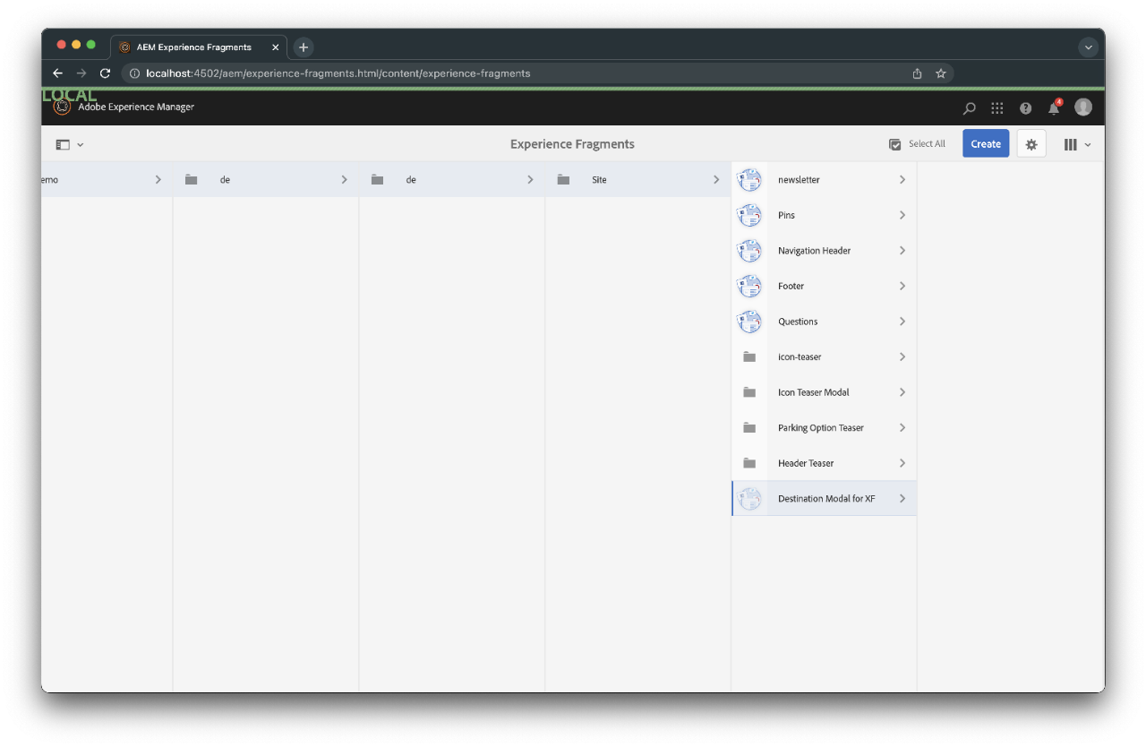Switch to the AEM Experience Fragments tab
Viewport: 1146px width, 747px height.
tap(195, 47)
